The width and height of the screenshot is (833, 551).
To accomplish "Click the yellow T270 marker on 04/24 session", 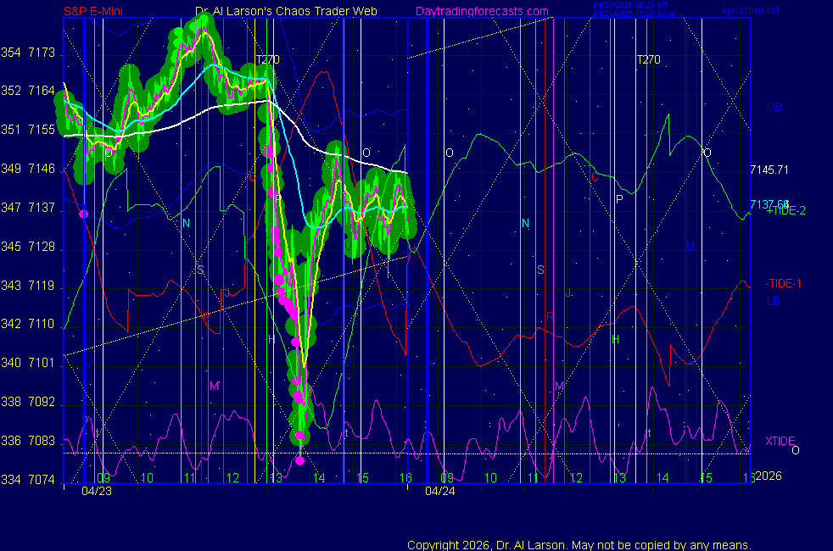I will 648,60.
